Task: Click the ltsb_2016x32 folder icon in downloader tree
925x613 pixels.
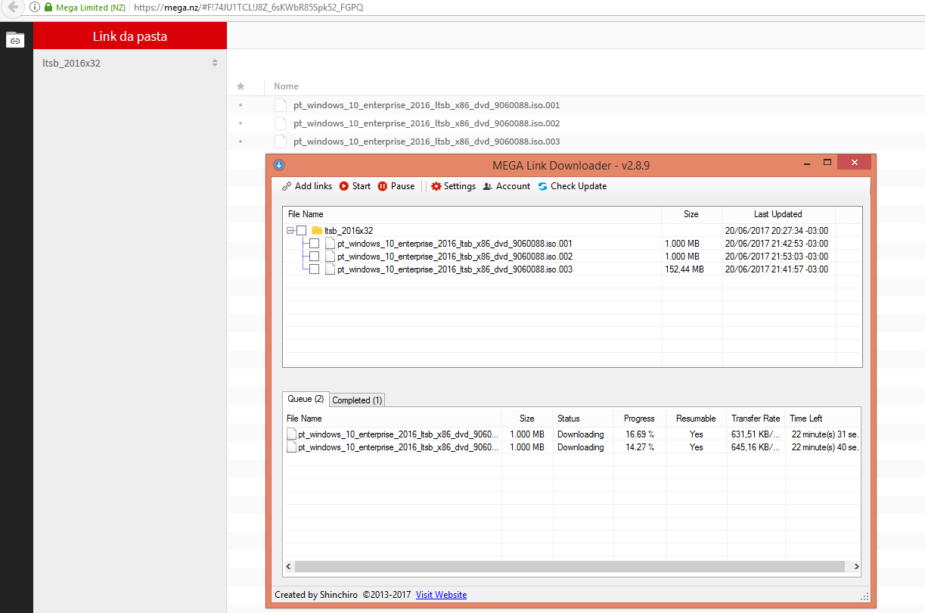Action: pos(317,231)
